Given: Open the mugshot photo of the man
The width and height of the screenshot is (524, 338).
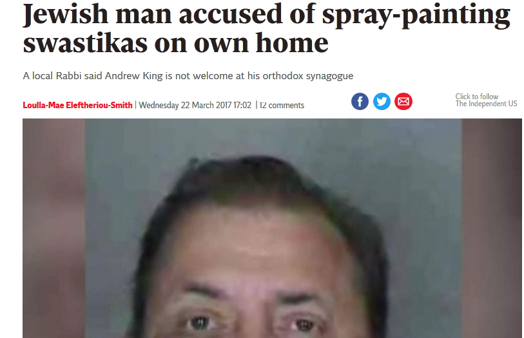Looking at the screenshot, I should pyautogui.click(x=272, y=228).
